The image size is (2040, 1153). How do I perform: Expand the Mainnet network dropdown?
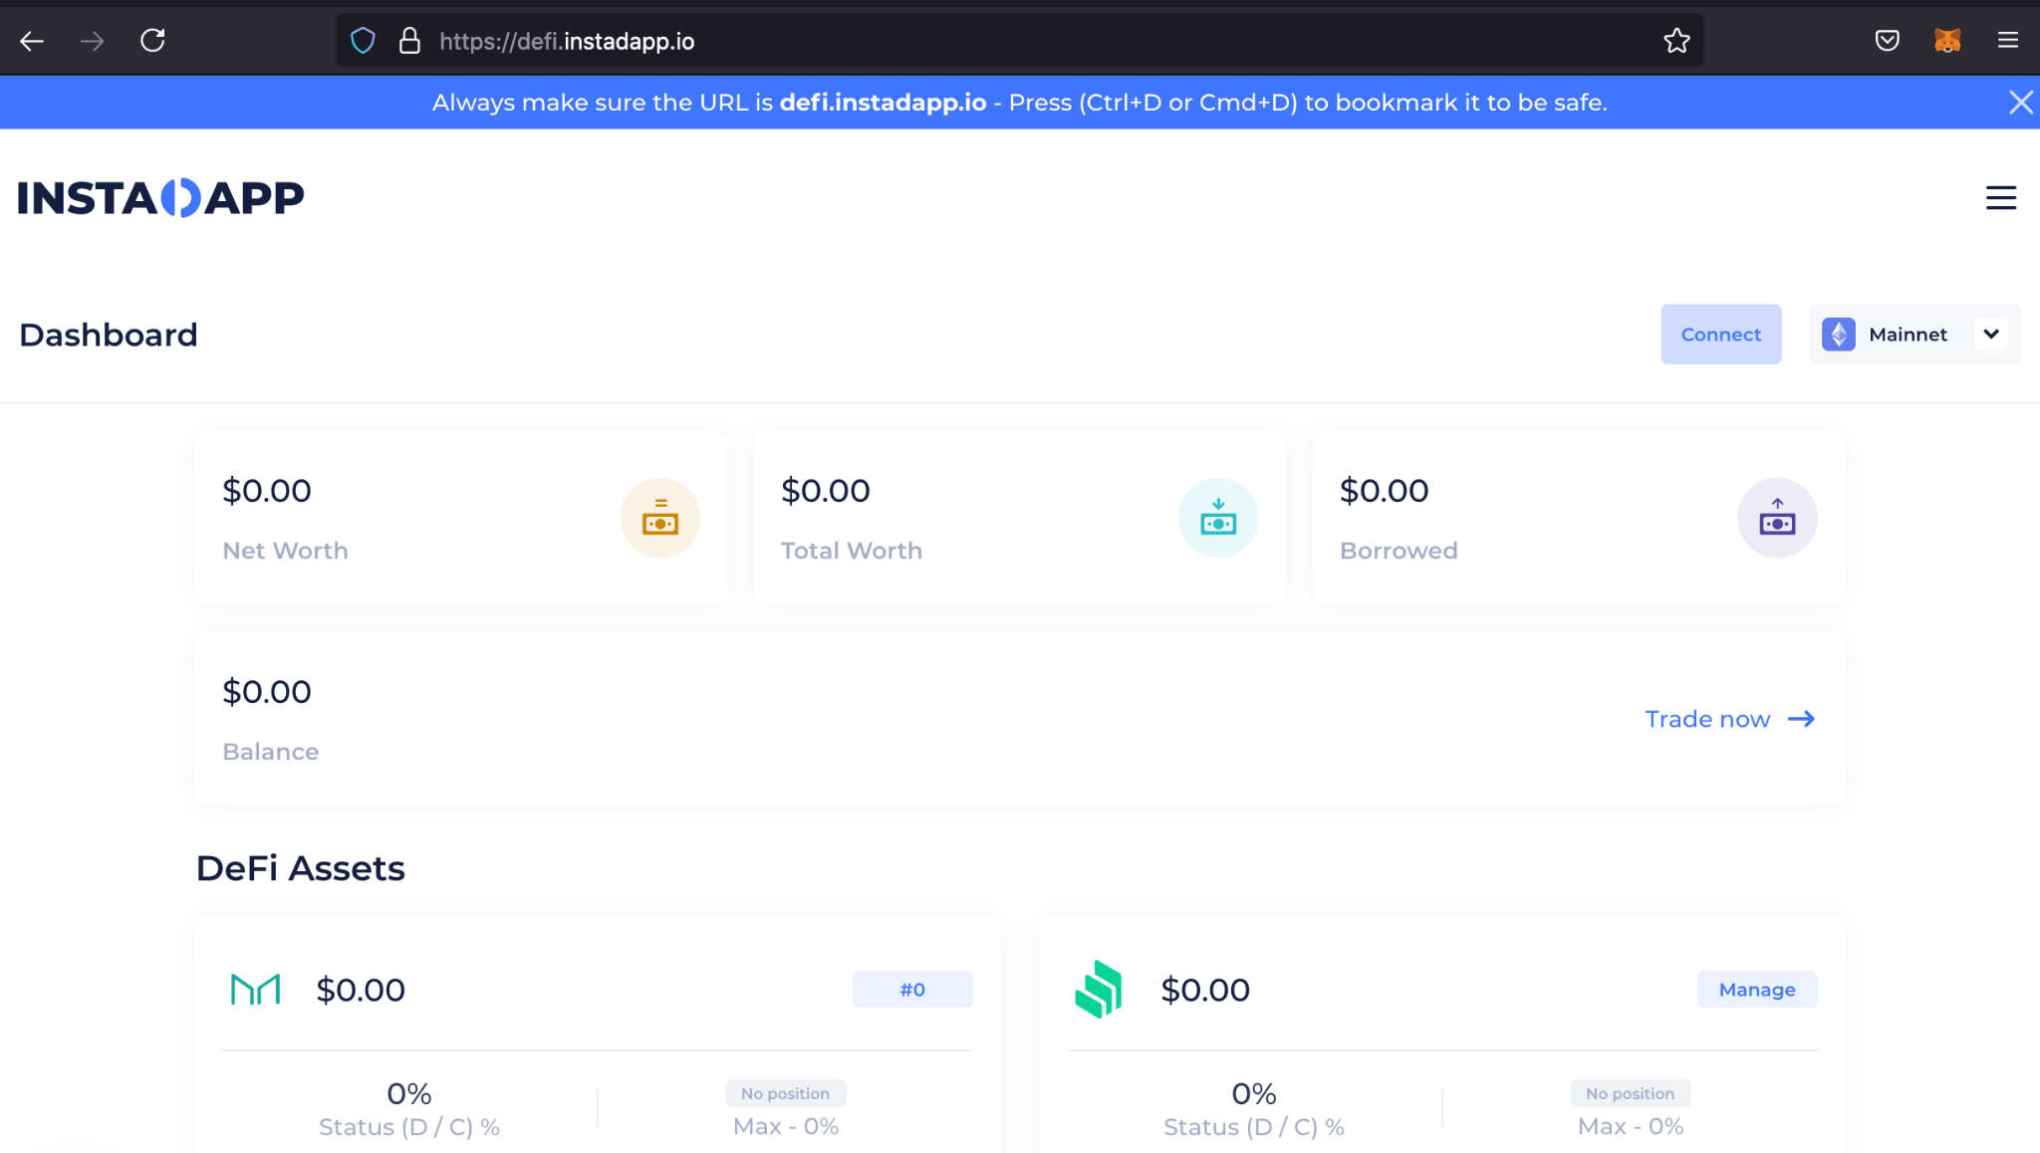click(x=1906, y=335)
